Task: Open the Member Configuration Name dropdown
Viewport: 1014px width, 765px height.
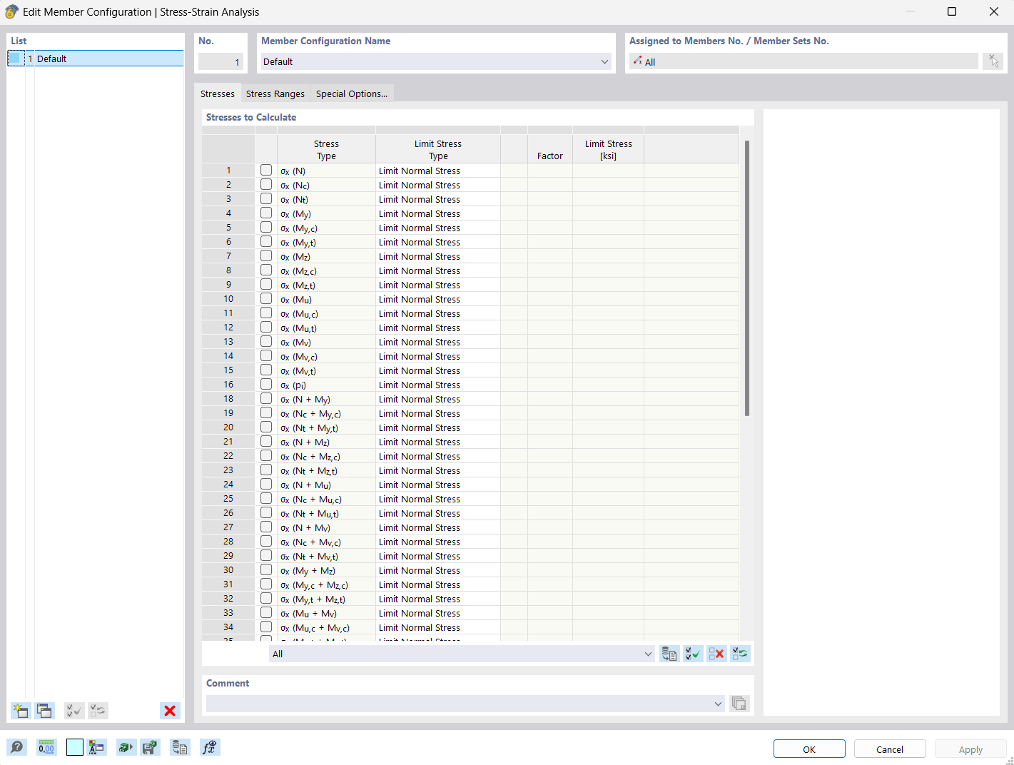Action: pos(604,61)
